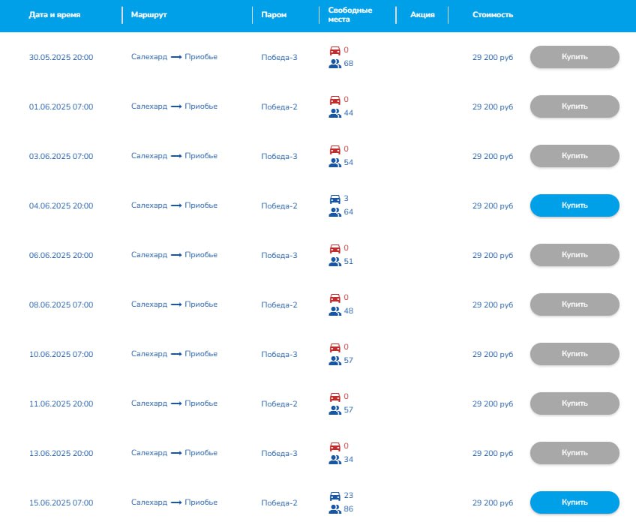
Task: Sort by the Дата и время column header
Action: (55, 15)
